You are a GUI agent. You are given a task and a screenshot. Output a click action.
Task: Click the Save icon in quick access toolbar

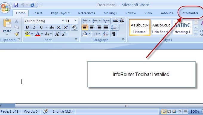point(16,5)
